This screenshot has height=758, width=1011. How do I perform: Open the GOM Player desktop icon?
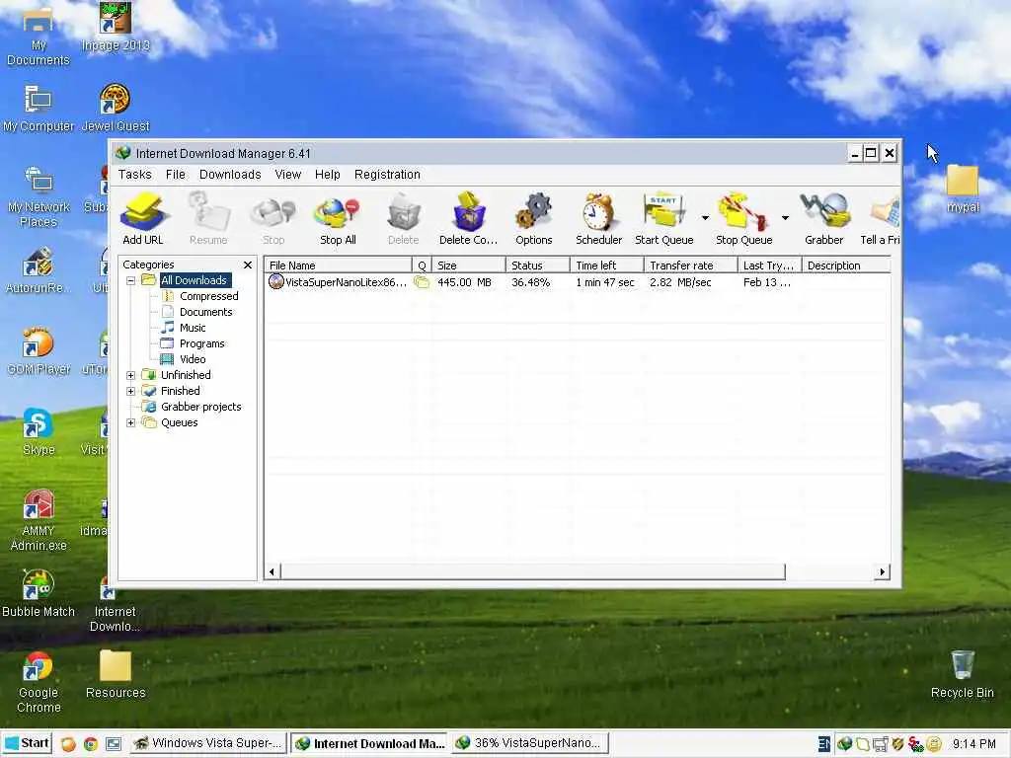pos(39,351)
